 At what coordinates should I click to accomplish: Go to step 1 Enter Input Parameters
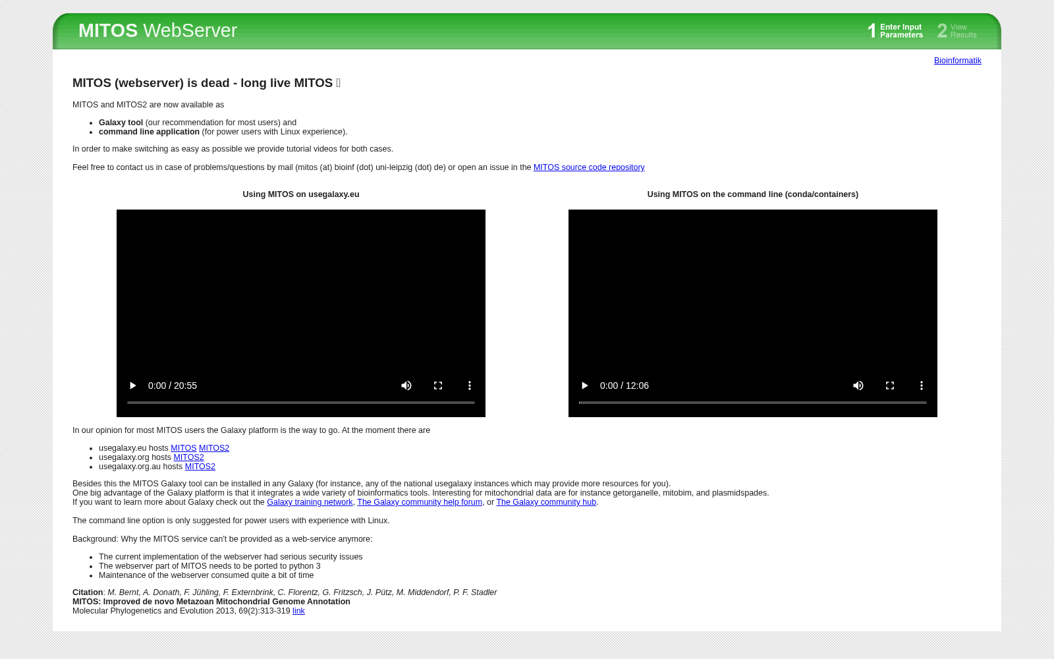pyautogui.click(x=895, y=31)
